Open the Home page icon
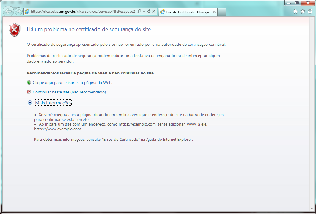Screen dimensions: 316x214 click(x=295, y=12)
